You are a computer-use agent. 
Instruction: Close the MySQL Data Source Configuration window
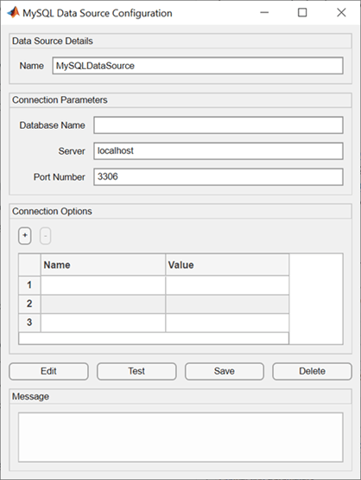[341, 13]
